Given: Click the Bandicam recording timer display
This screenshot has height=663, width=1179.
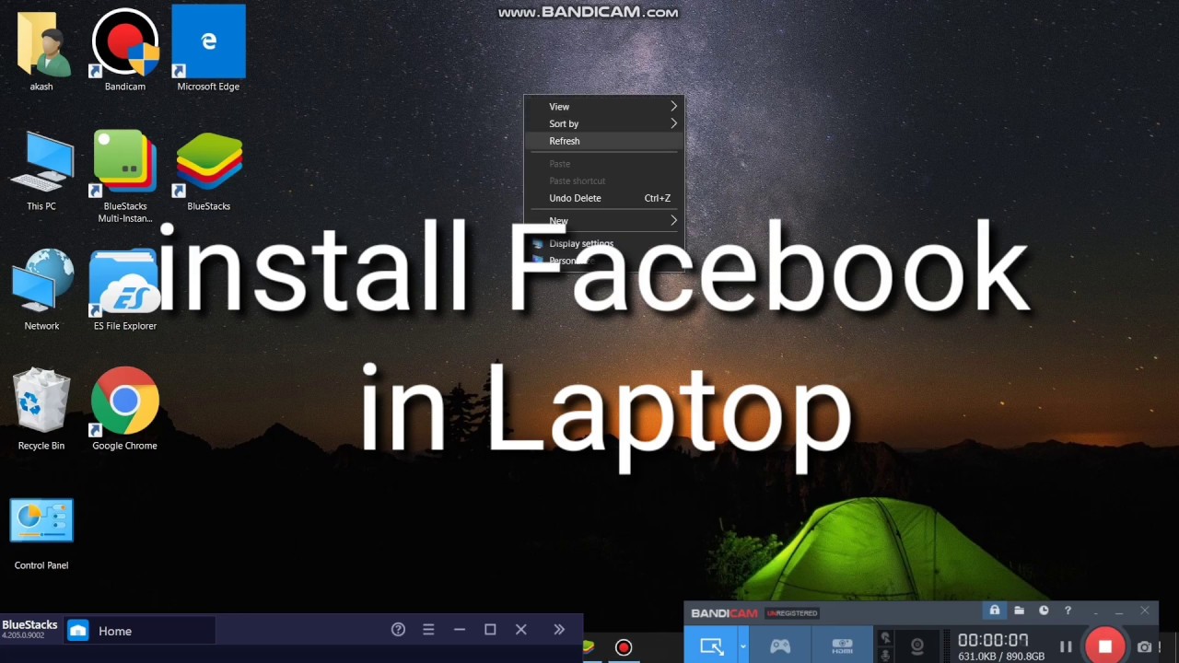Looking at the screenshot, I should (993, 640).
